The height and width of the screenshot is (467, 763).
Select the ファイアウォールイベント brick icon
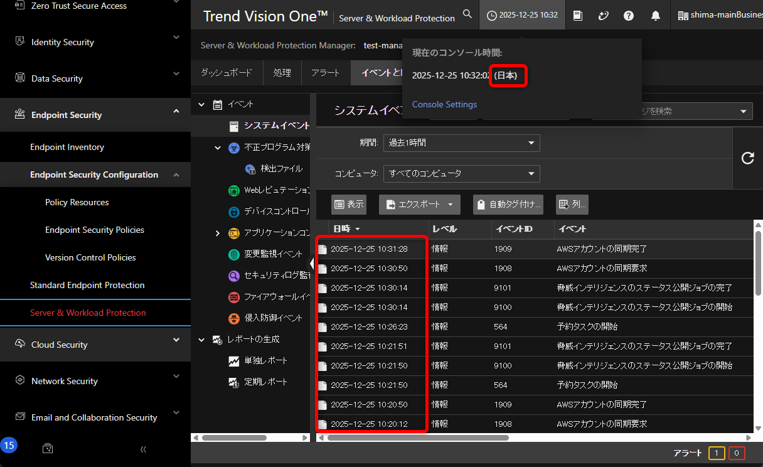(x=235, y=297)
